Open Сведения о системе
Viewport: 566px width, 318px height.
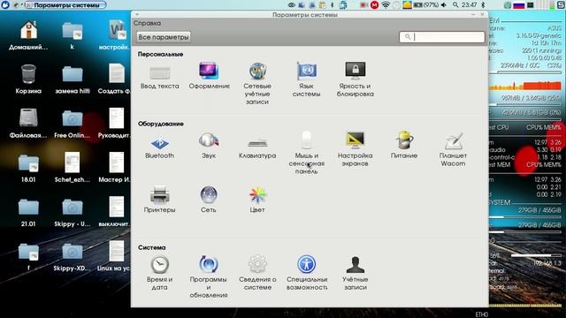[x=257, y=273]
